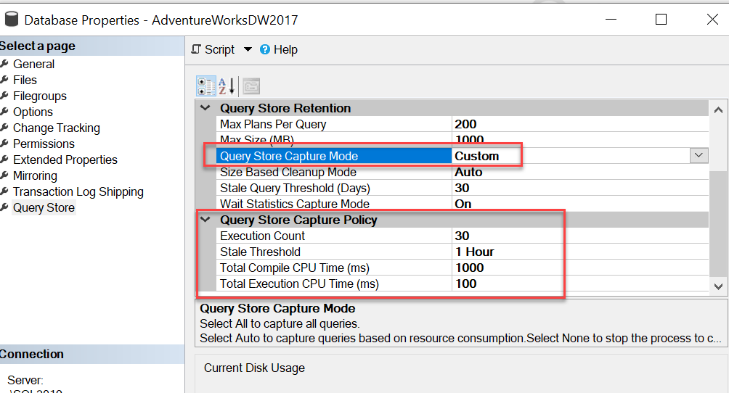729x393 pixels.
Task: Click the Help button label
Action: pyautogui.click(x=285, y=50)
